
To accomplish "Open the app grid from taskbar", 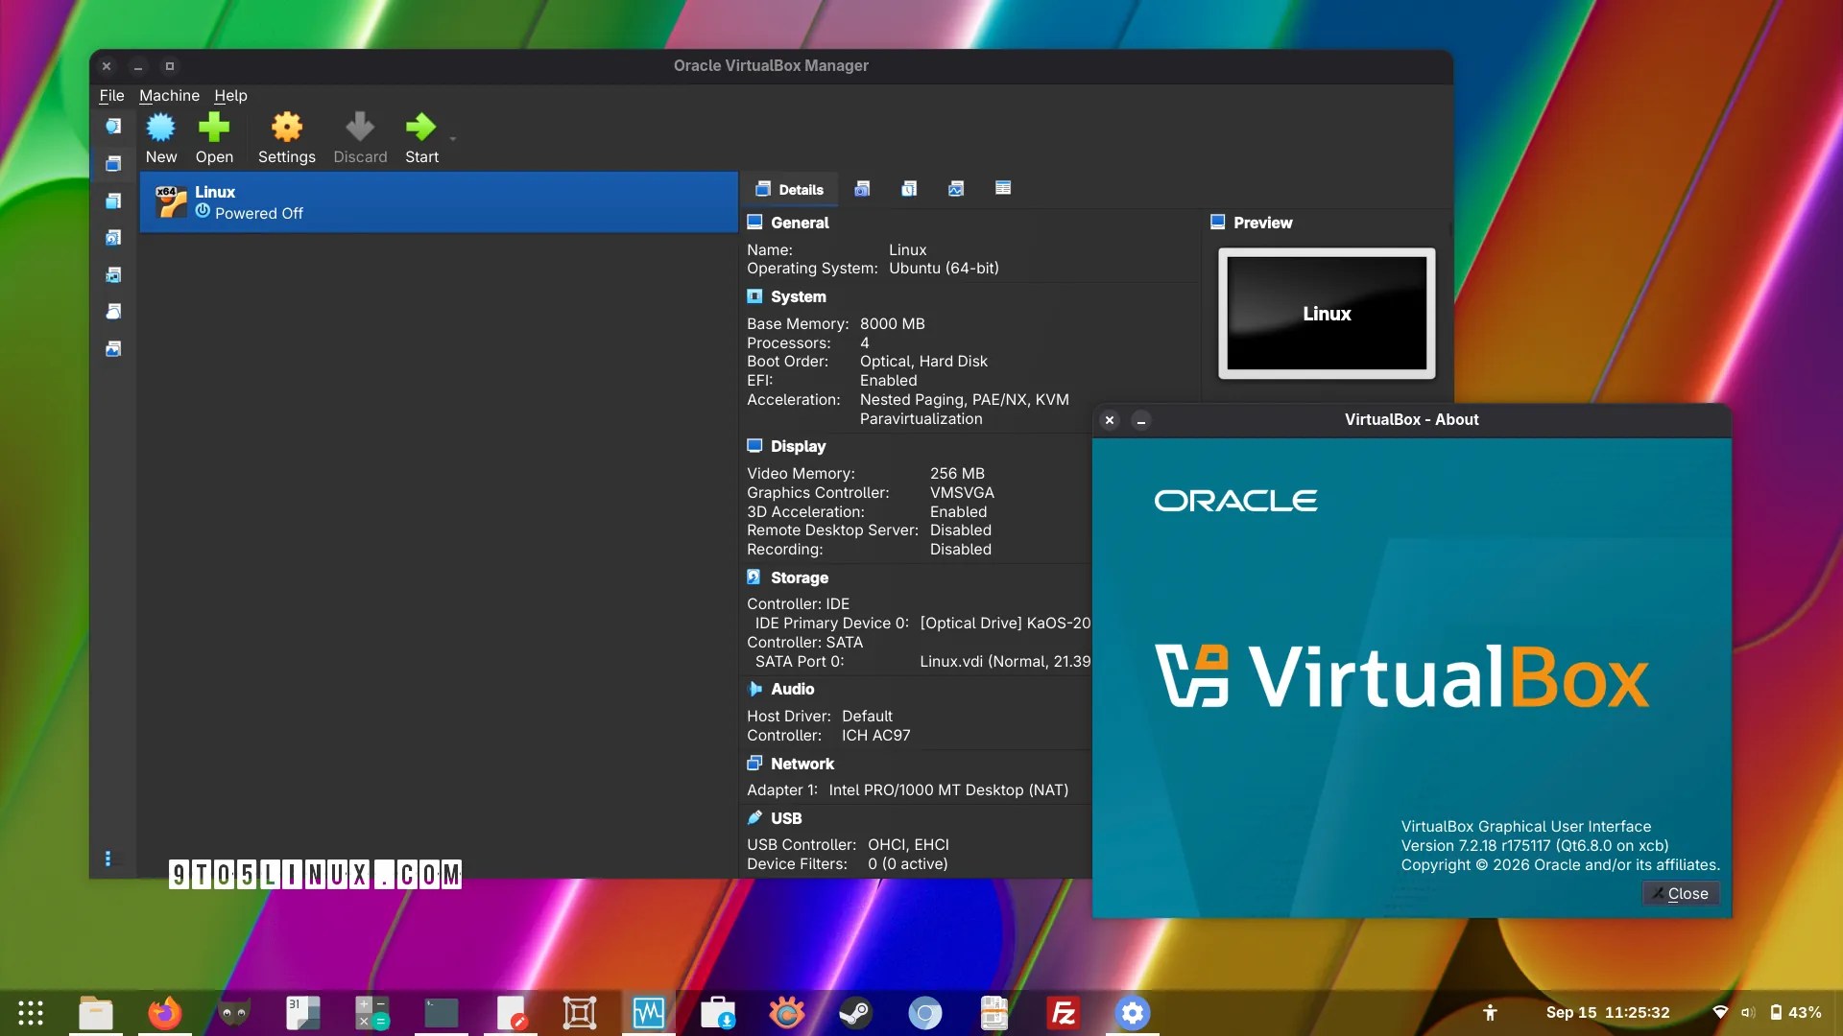I will (31, 1013).
